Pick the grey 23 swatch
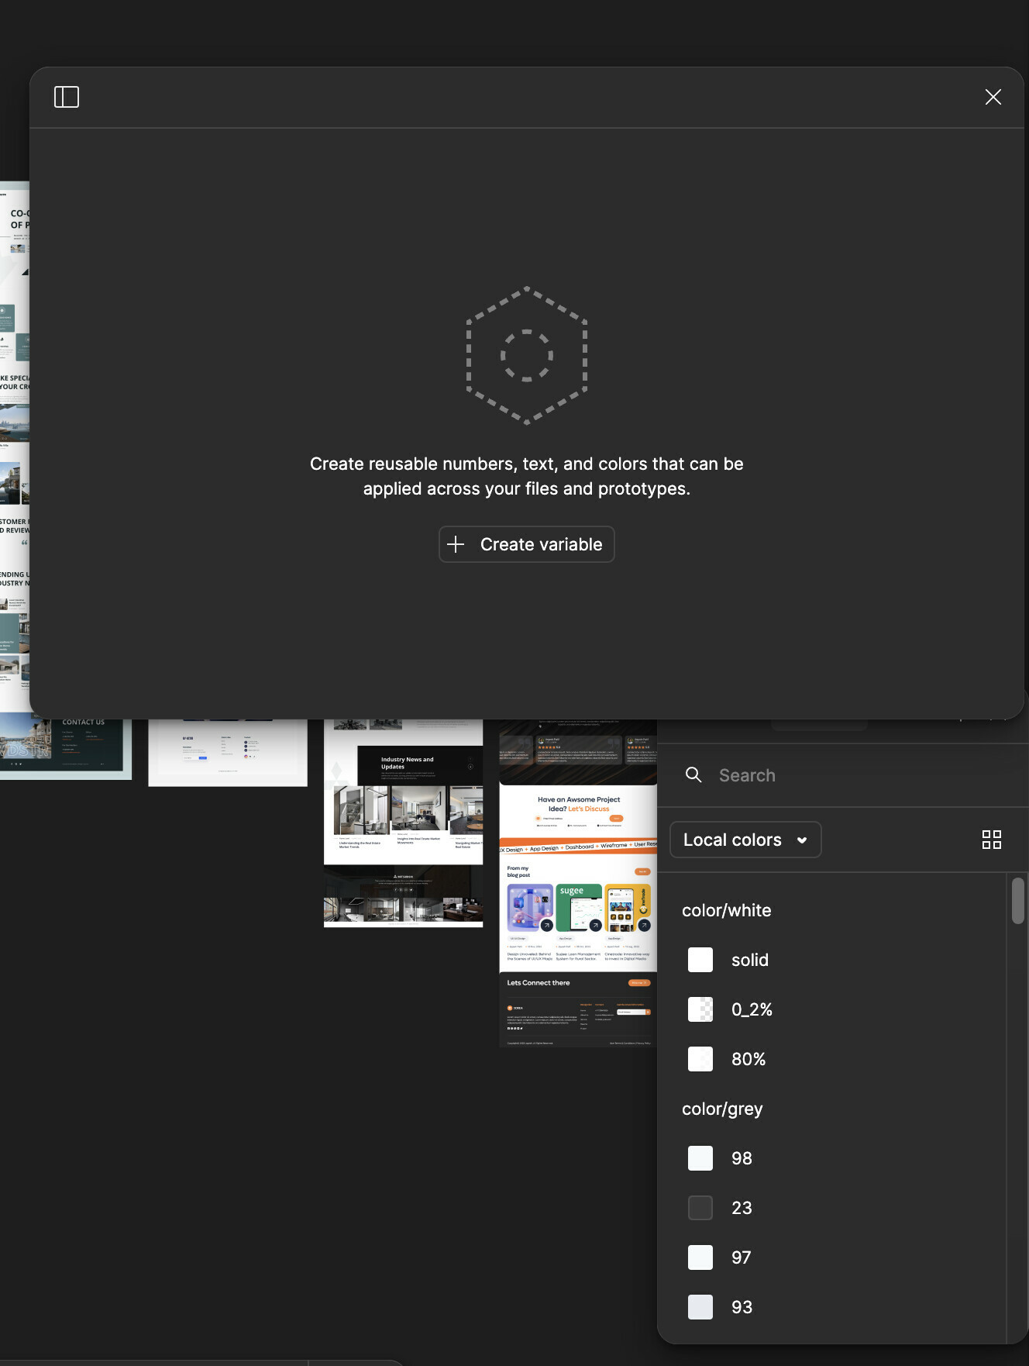 [700, 1208]
